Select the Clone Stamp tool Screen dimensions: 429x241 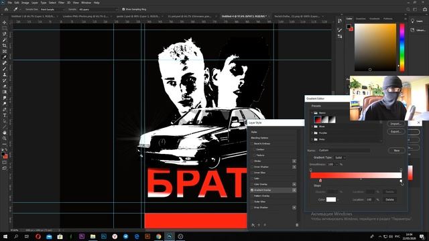[x=5, y=74]
